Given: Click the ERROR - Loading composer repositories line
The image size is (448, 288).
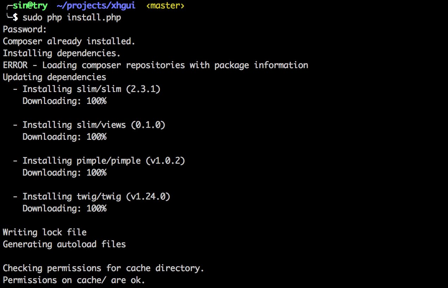Looking at the screenshot, I should [155, 65].
